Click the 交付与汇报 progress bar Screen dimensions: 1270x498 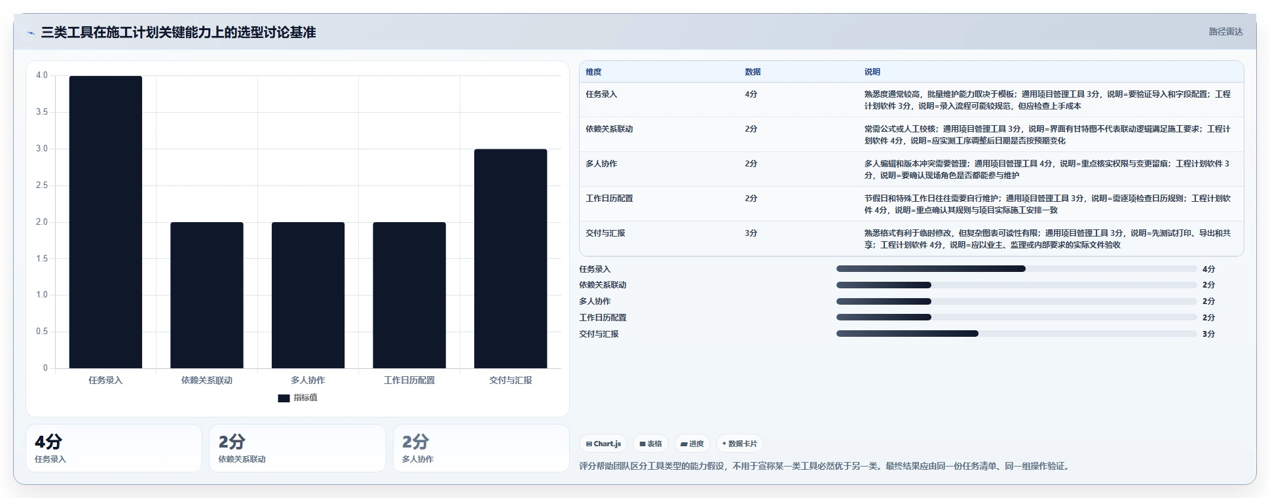1017,334
